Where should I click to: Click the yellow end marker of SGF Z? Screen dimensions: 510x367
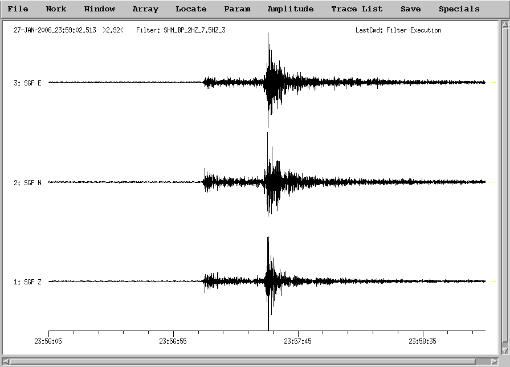[x=493, y=281]
